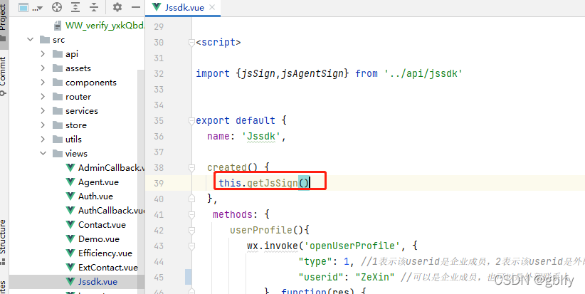
Task: Select the components folder row
Action: coord(76,83)
